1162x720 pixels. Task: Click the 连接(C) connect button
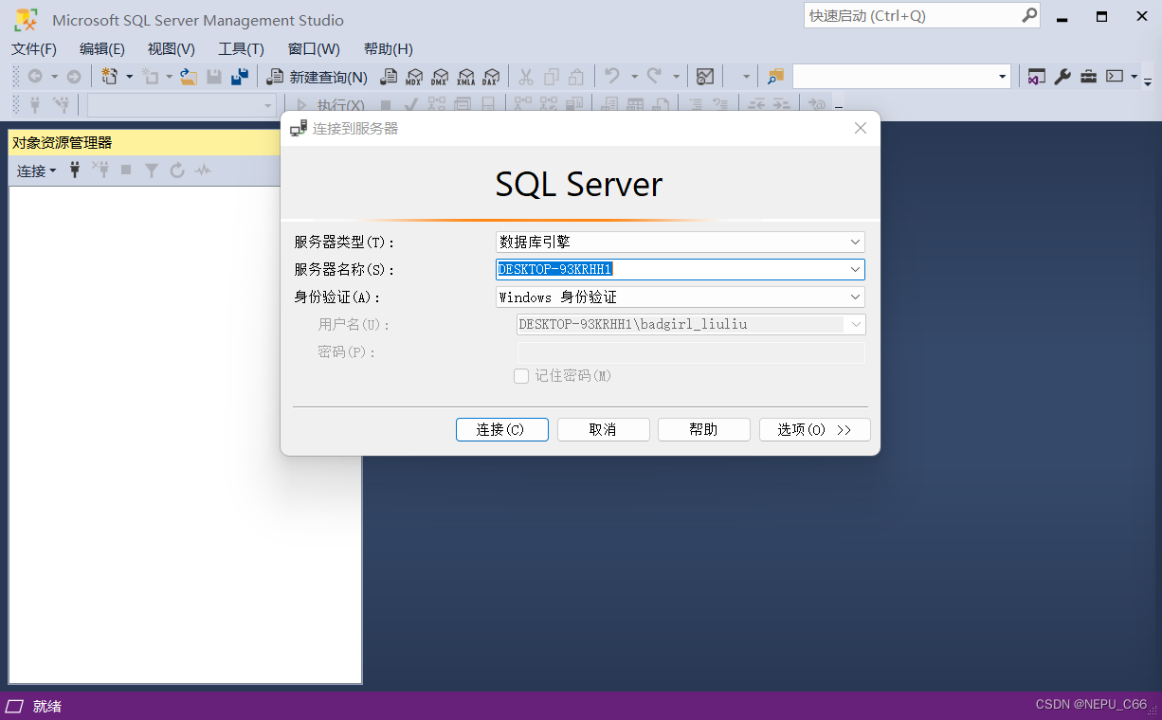[501, 430]
